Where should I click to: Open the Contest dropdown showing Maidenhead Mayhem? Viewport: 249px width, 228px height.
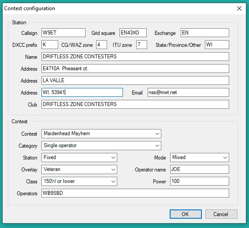101,133
